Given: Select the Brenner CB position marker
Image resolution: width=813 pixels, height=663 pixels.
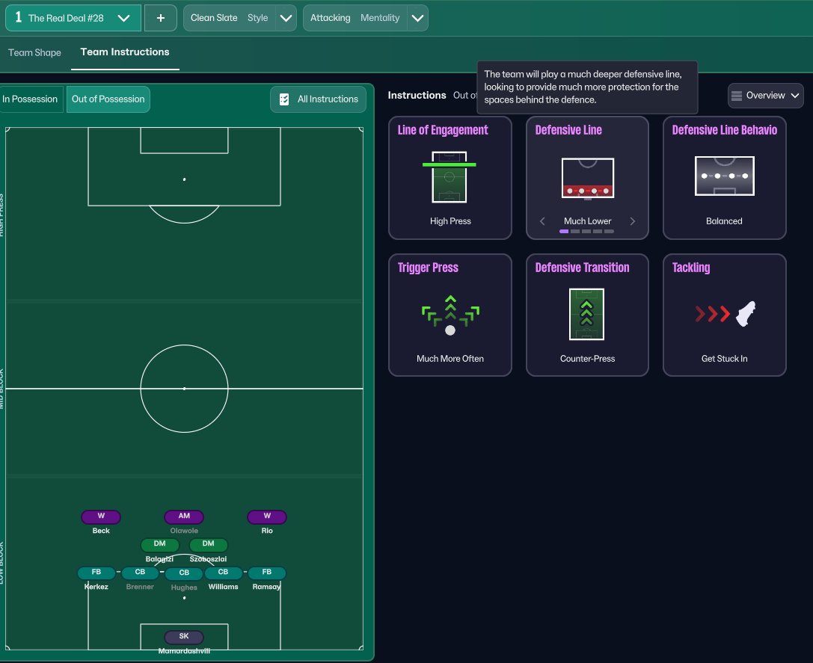Looking at the screenshot, I should pyautogui.click(x=140, y=573).
